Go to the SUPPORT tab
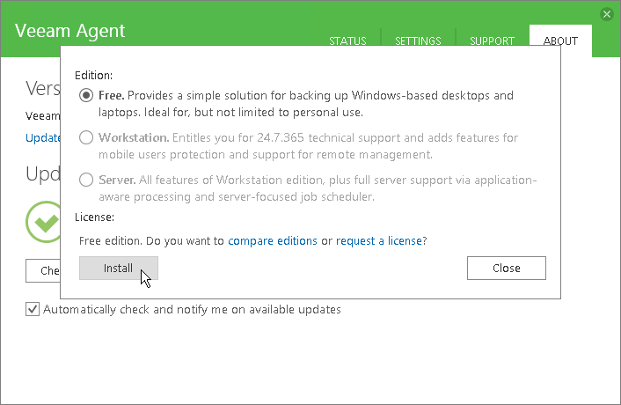The image size is (621, 405). point(492,41)
